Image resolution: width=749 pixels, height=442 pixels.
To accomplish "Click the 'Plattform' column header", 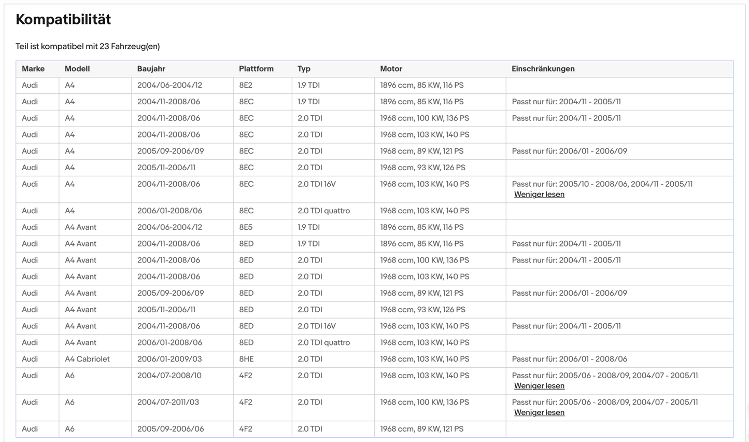I will [256, 69].
